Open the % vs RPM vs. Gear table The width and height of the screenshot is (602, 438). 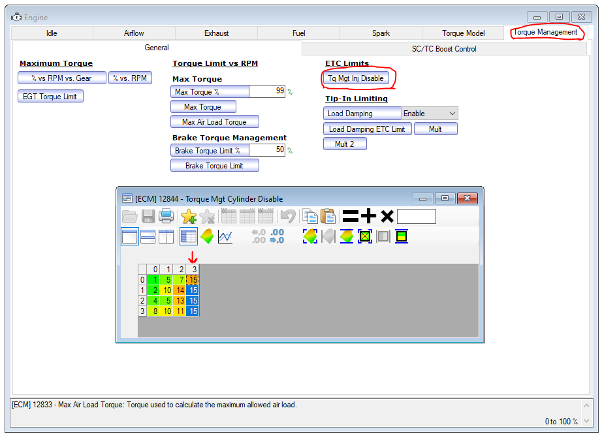(x=62, y=78)
